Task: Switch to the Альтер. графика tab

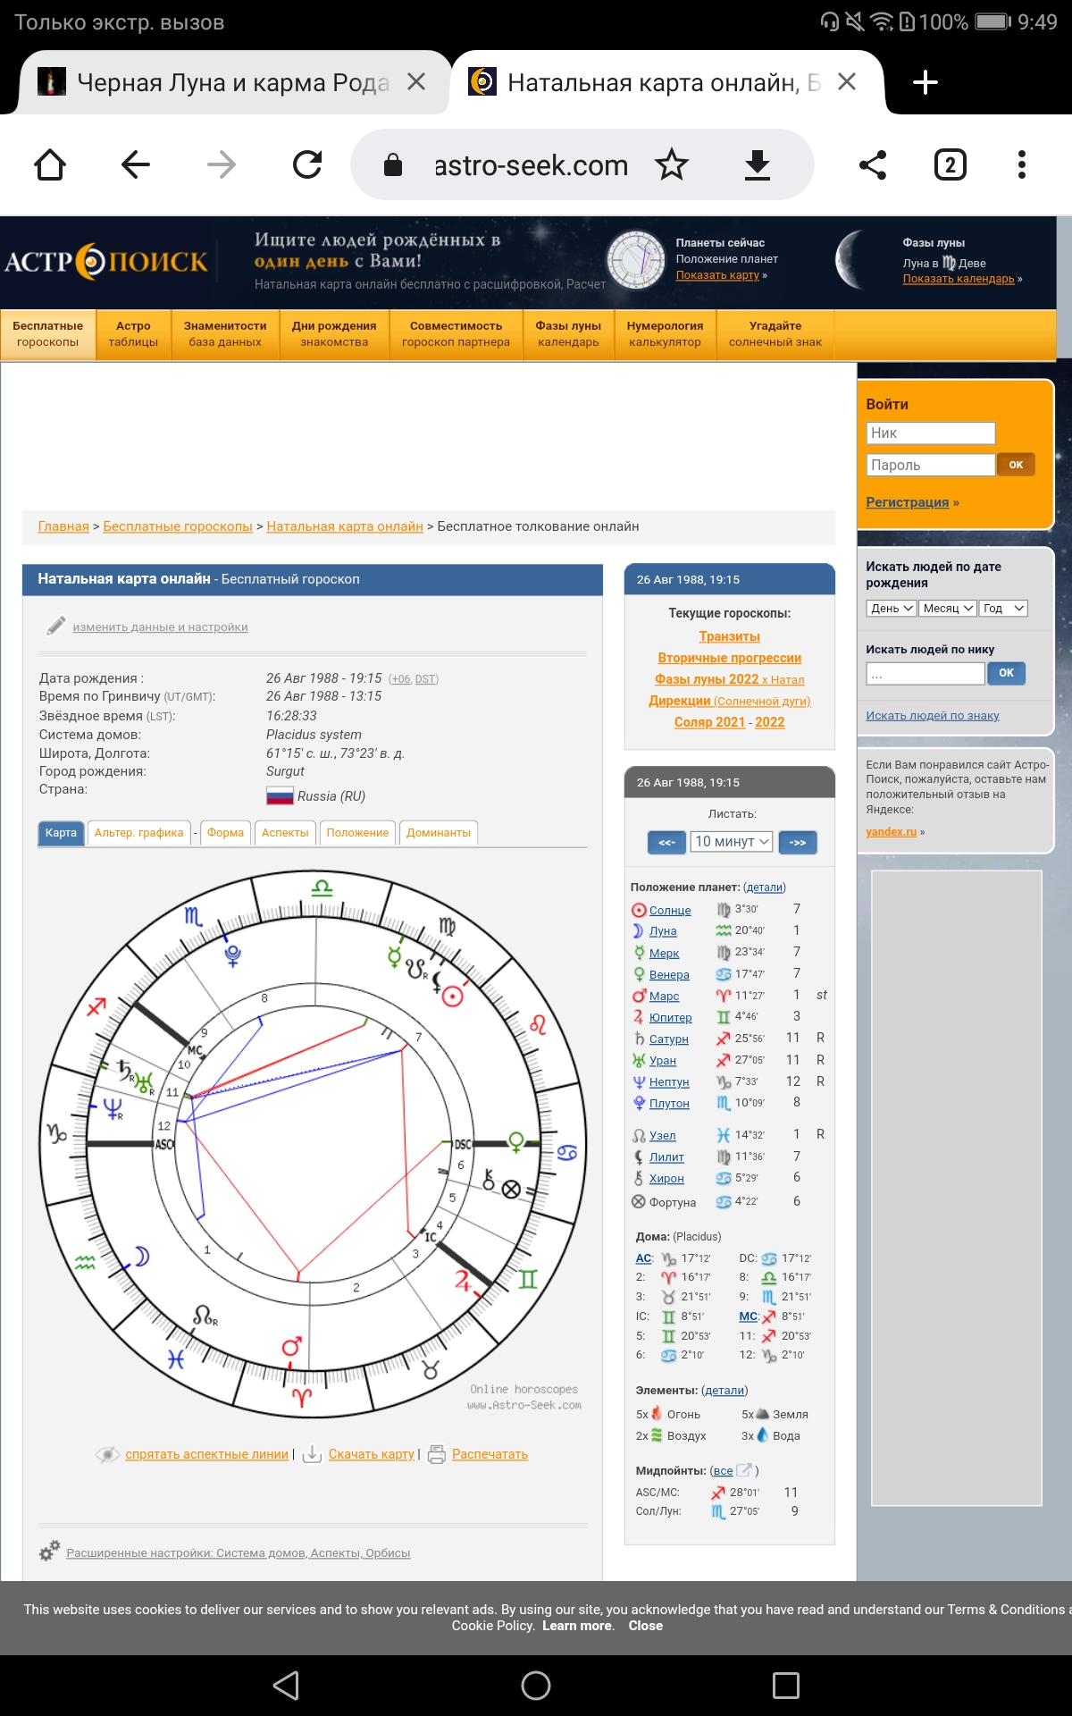Action: pos(139,833)
